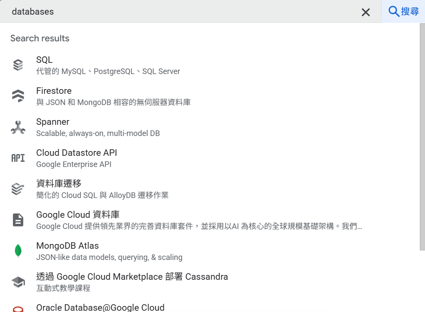This screenshot has height=312, width=425.
Task: Click the '互動式教學課程' subtitle
Action: (63, 288)
